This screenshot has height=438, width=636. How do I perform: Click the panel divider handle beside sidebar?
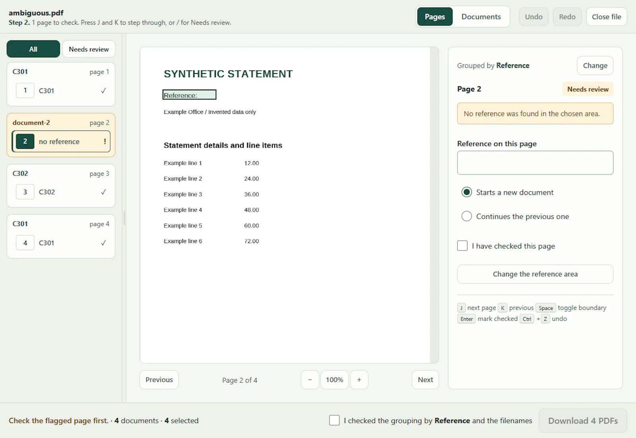click(124, 218)
